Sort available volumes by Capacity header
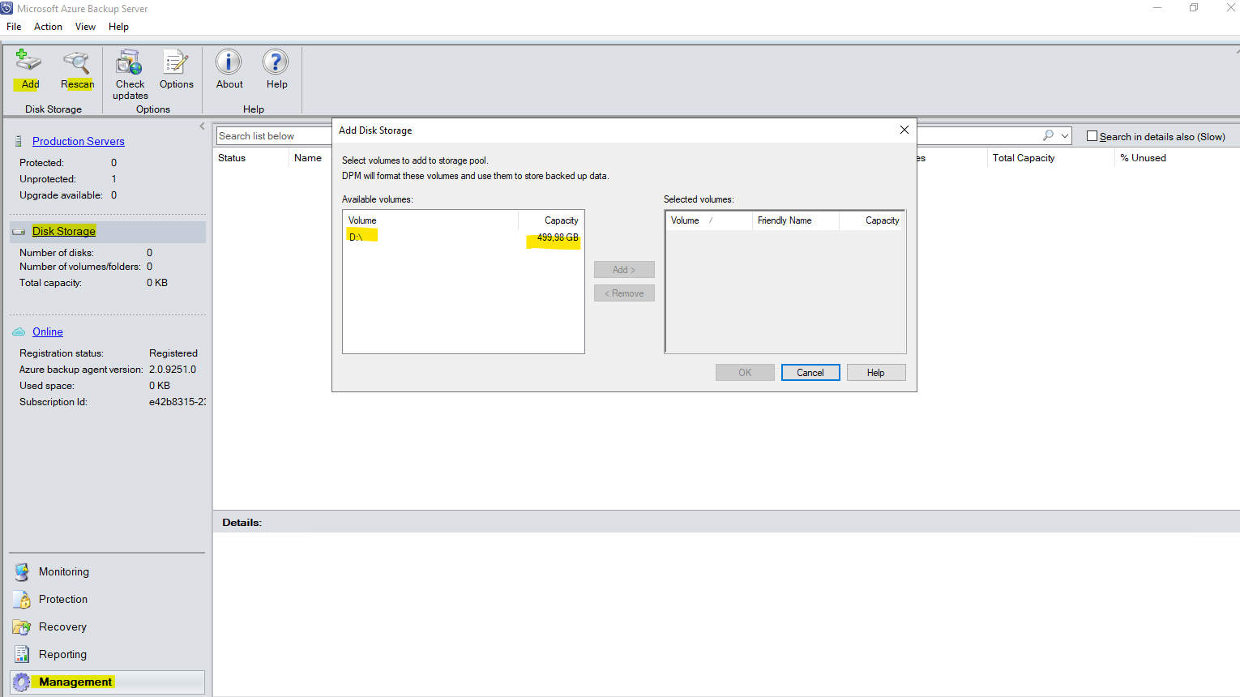1240x697 pixels. (551, 220)
